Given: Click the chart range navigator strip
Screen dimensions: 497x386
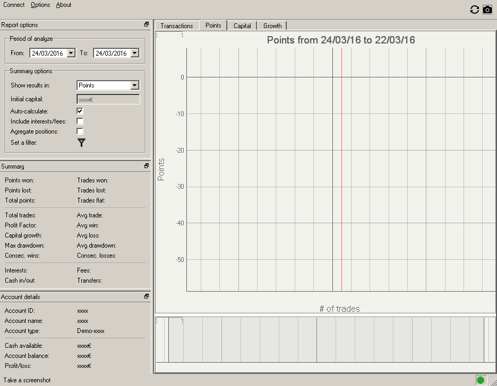Looking at the screenshot, I should pos(325,340).
